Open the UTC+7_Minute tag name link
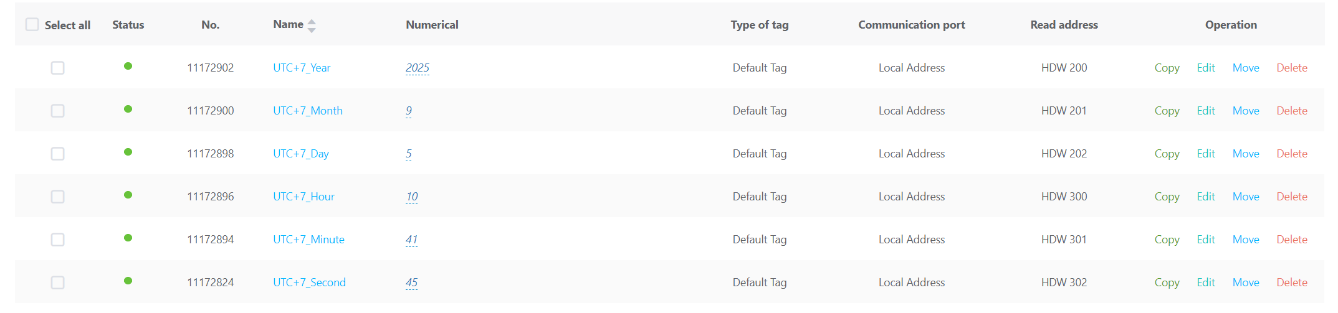The height and width of the screenshot is (313, 1338). point(308,240)
